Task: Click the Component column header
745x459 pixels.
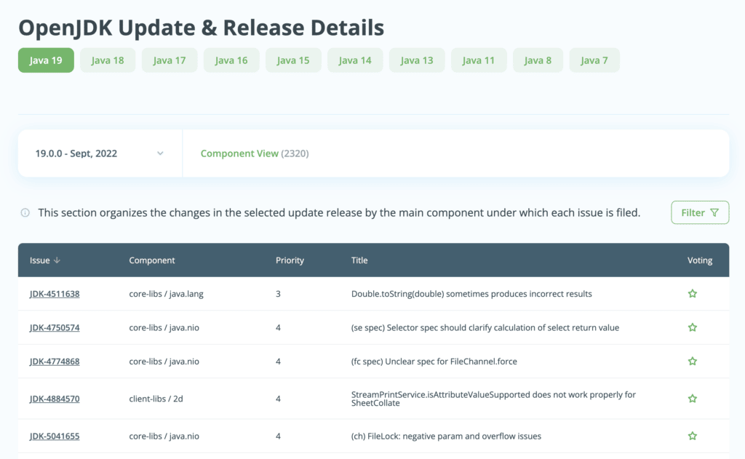Action: 152,260
